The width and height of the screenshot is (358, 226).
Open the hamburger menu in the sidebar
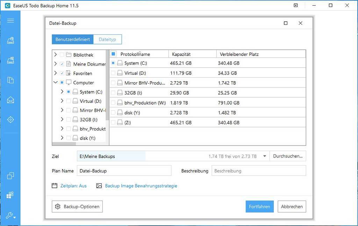coord(10,21)
